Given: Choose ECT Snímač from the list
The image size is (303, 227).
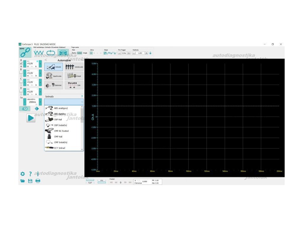Looking at the screenshot, I should pos(62,148).
